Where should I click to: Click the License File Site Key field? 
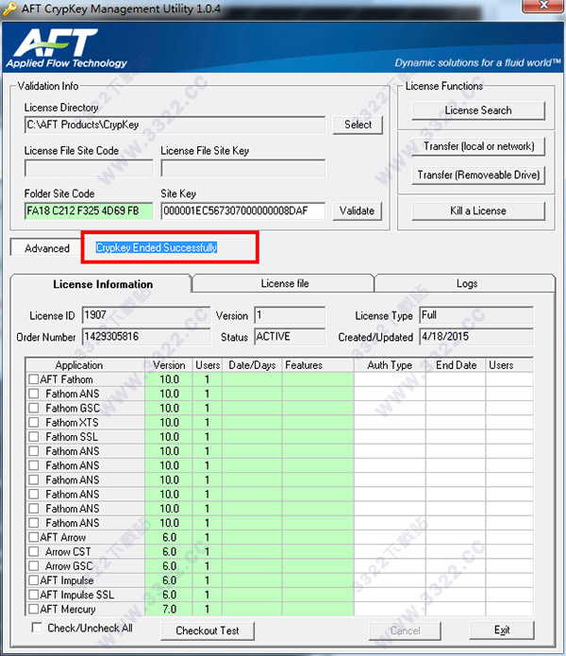point(242,168)
